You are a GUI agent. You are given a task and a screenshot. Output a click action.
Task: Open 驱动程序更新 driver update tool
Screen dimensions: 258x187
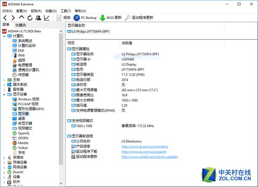point(139,18)
